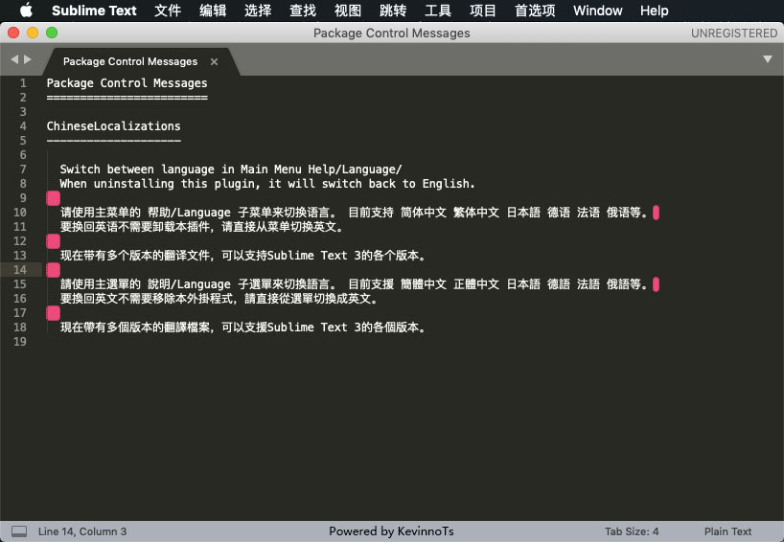The image size is (784, 542).
Task: Click the Powered by KevinnoTs status text
Action: coord(391,531)
